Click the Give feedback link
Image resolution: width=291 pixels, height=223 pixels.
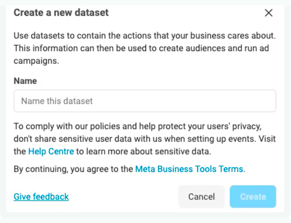(x=41, y=196)
